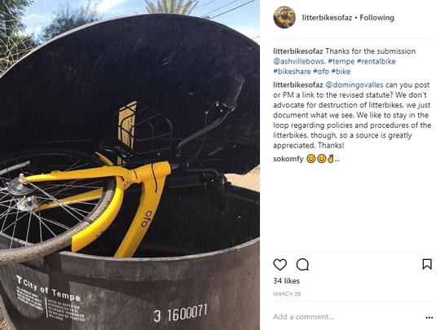Viewport: 440px width, 330px height.
Task: Open comments via speech bubble icon
Action: tap(302, 265)
